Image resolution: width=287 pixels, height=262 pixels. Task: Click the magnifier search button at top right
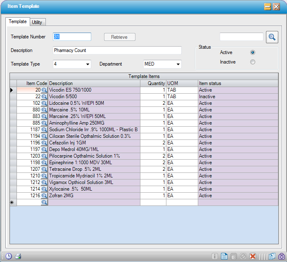(272, 37)
